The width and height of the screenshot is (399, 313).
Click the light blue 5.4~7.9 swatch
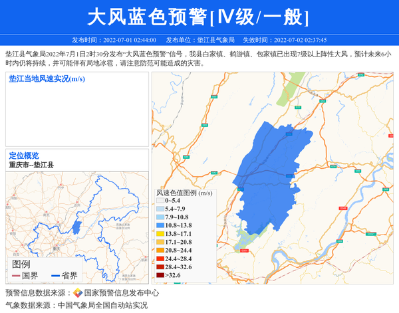coord(160,209)
